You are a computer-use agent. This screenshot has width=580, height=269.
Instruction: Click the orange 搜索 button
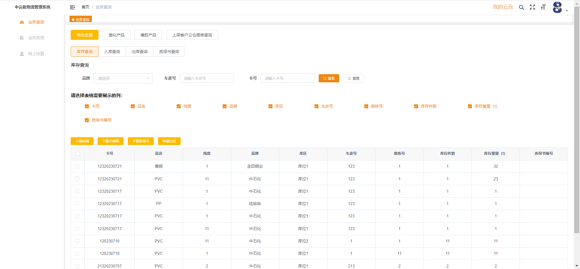tap(329, 78)
